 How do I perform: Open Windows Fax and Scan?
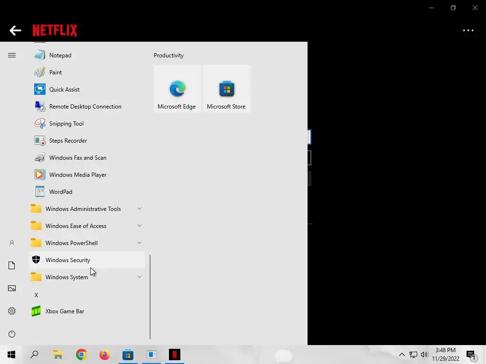click(x=87, y=157)
